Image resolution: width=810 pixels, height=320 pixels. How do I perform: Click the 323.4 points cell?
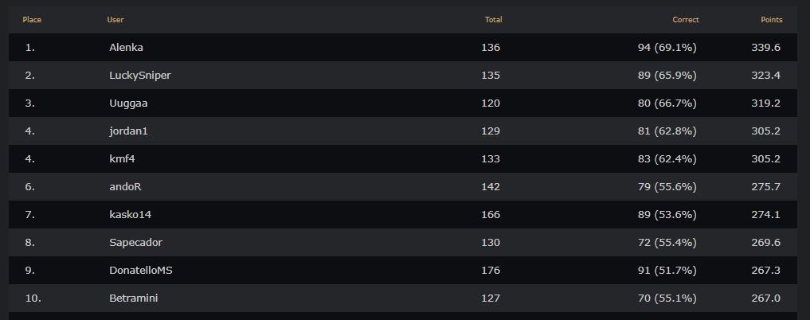tap(765, 76)
